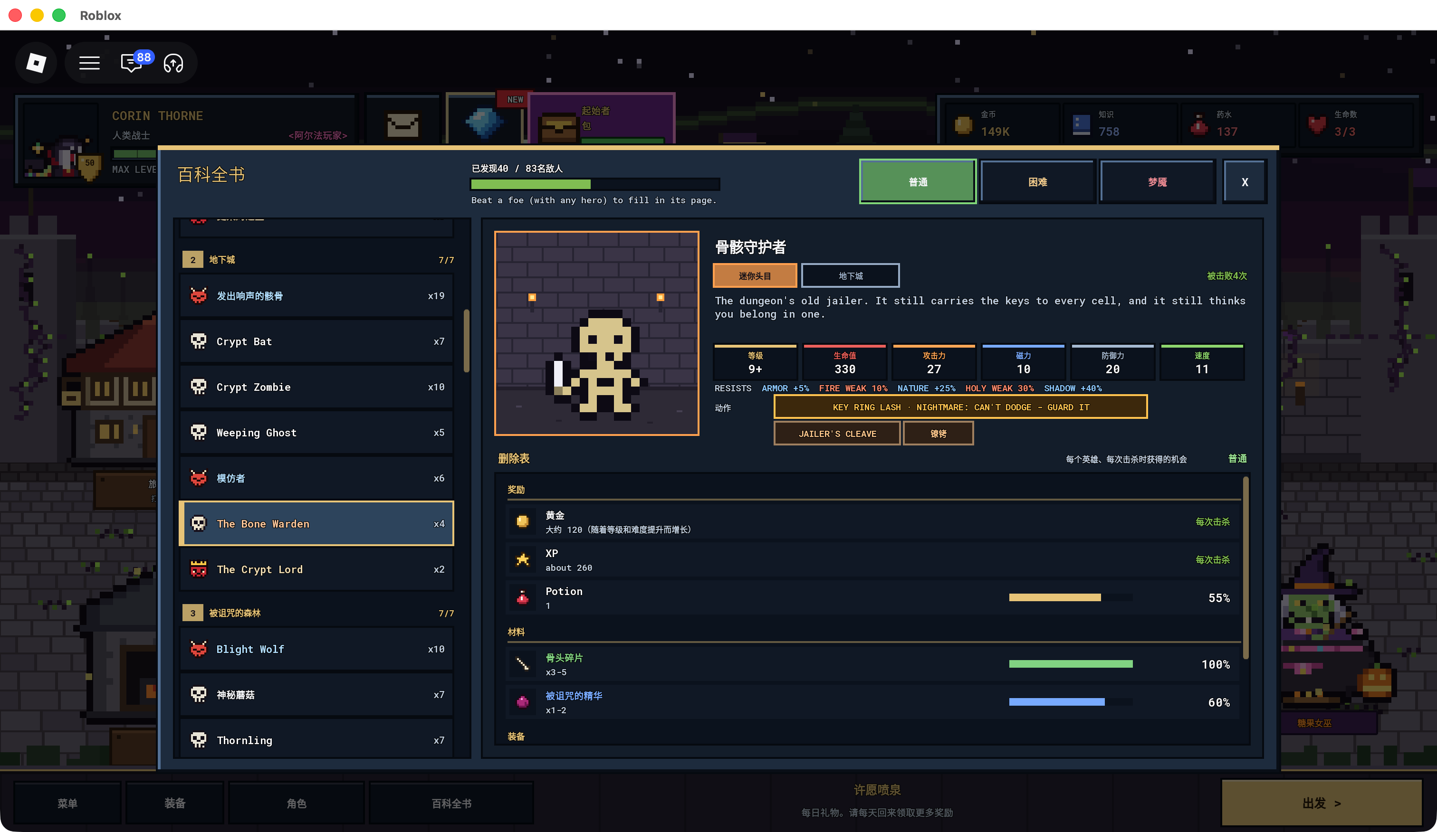1437x832 pixels.
Task: Switch to 困难 difficulty tab
Action: 1037,182
